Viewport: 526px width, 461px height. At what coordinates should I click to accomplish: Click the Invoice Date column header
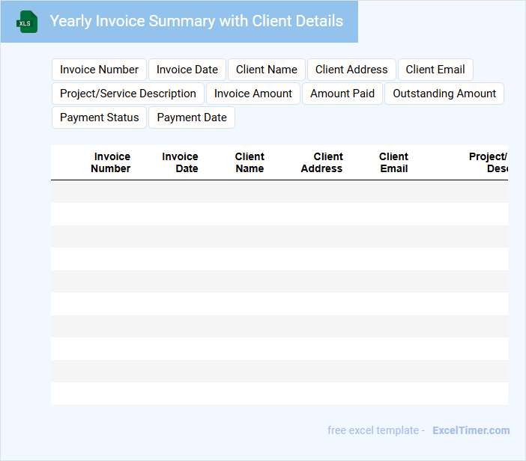[181, 162]
